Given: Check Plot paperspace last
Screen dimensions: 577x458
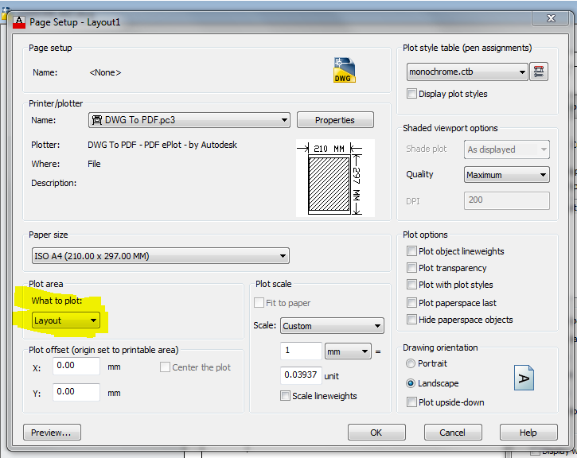Looking at the screenshot, I should pos(411,302).
